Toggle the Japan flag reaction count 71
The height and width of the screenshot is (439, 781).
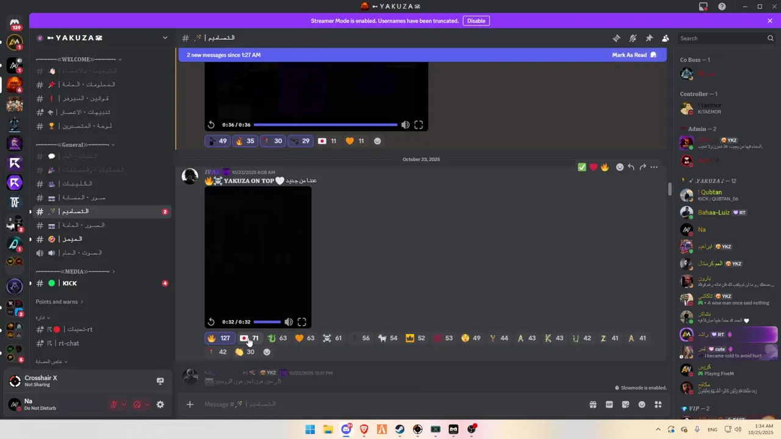click(249, 338)
